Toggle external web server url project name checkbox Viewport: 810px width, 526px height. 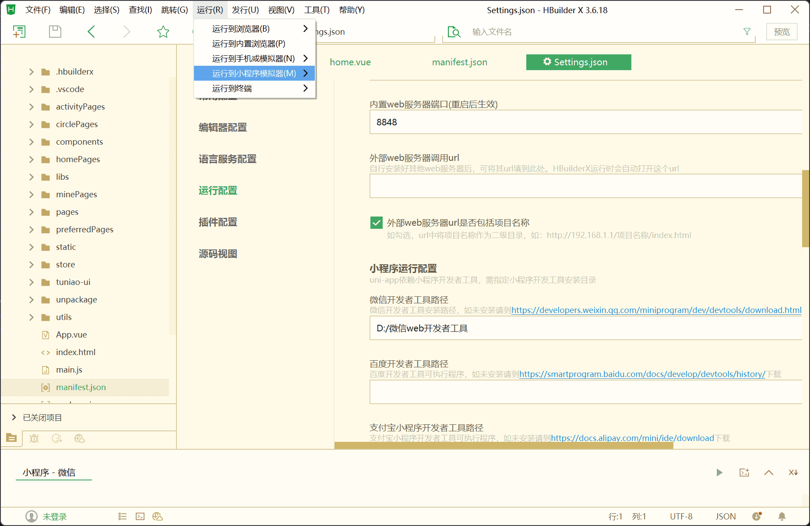(x=376, y=223)
